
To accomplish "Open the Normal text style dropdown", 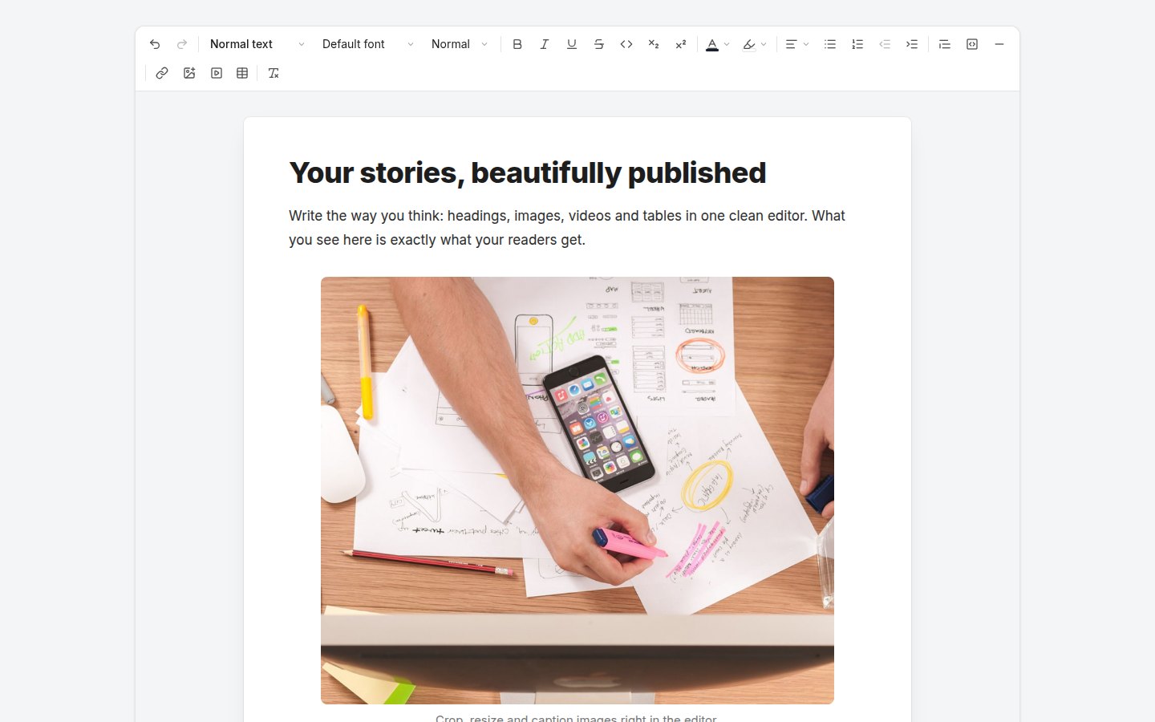I will [x=257, y=44].
